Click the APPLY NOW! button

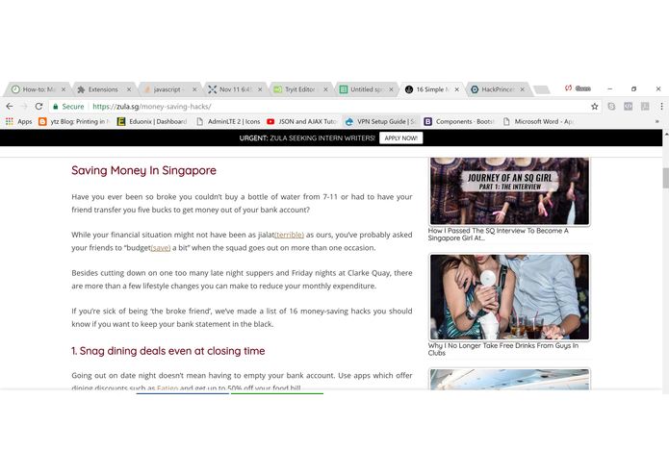(401, 138)
